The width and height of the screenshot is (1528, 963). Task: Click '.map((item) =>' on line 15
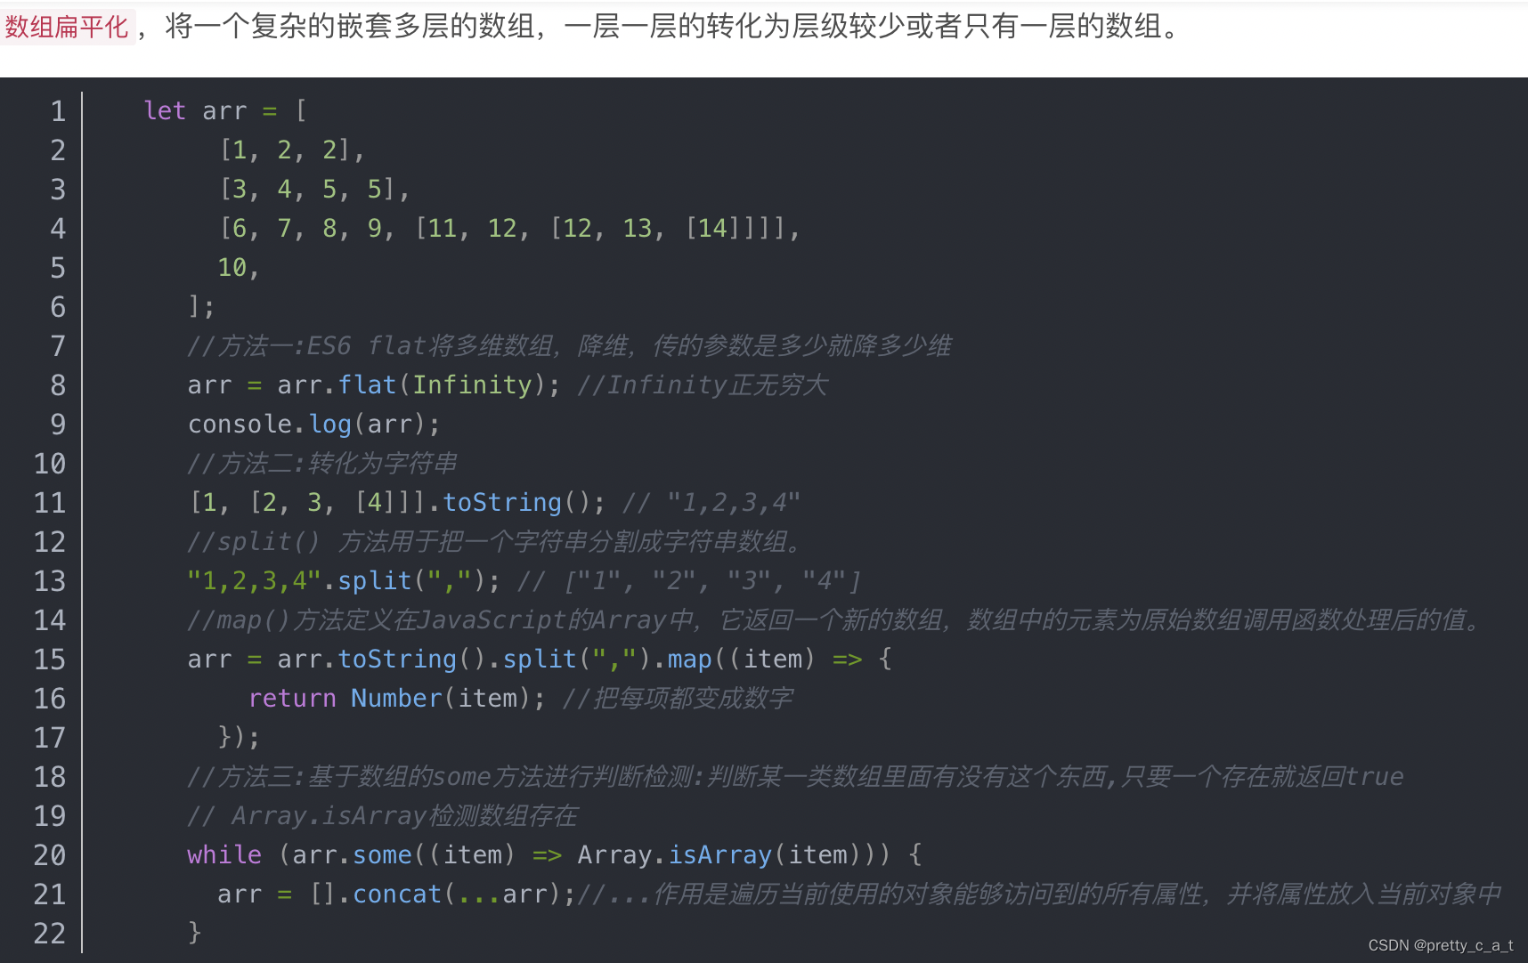(x=757, y=660)
